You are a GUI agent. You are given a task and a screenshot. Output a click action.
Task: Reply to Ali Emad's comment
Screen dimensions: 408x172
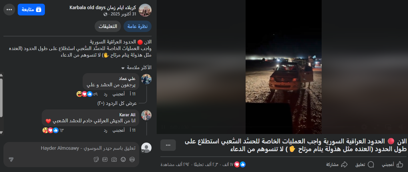[x=106, y=94]
